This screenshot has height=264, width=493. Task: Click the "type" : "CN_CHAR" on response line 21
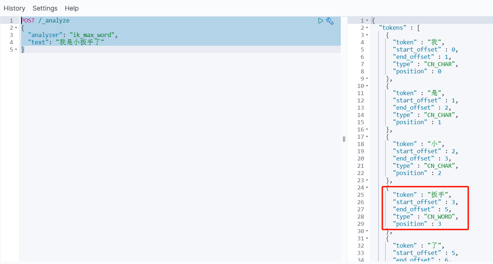click(x=425, y=166)
